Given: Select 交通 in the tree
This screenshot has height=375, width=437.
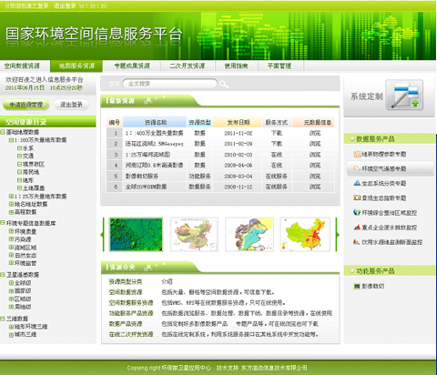Looking at the screenshot, I should tap(28, 156).
